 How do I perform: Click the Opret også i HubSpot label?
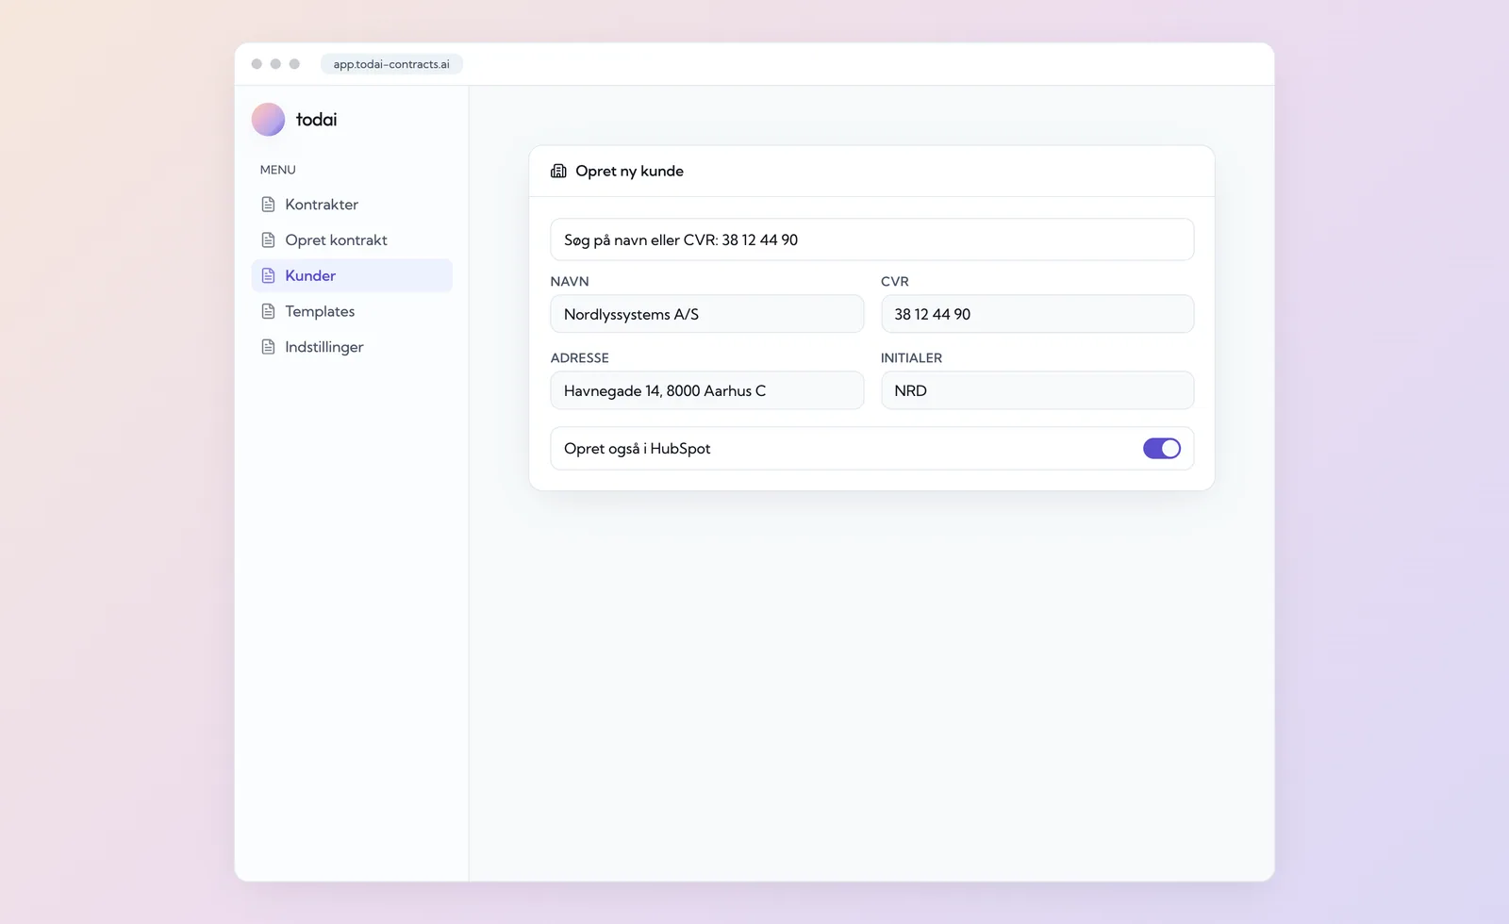pyautogui.click(x=638, y=449)
